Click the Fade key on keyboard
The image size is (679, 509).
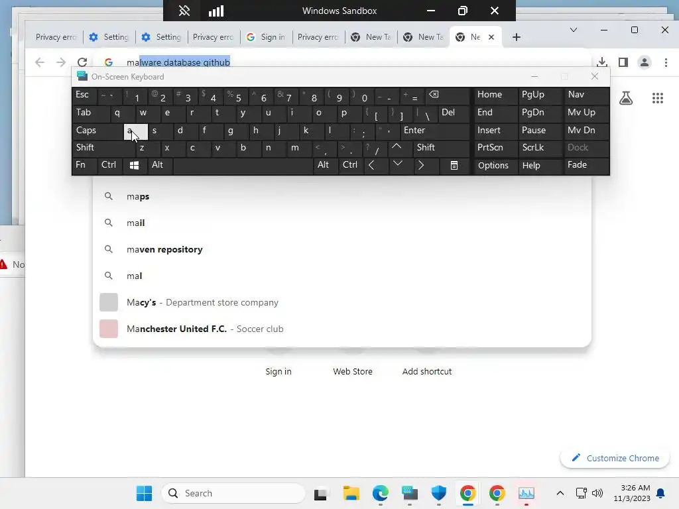point(586,165)
